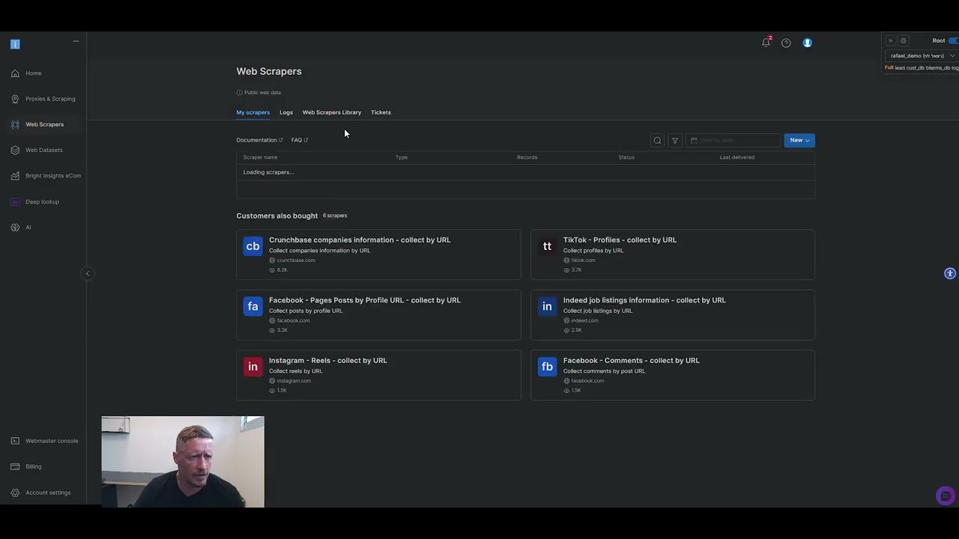Screen dimensions: 959x539
Task: Open notifications bell with badge
Action: tap(766, 43)
